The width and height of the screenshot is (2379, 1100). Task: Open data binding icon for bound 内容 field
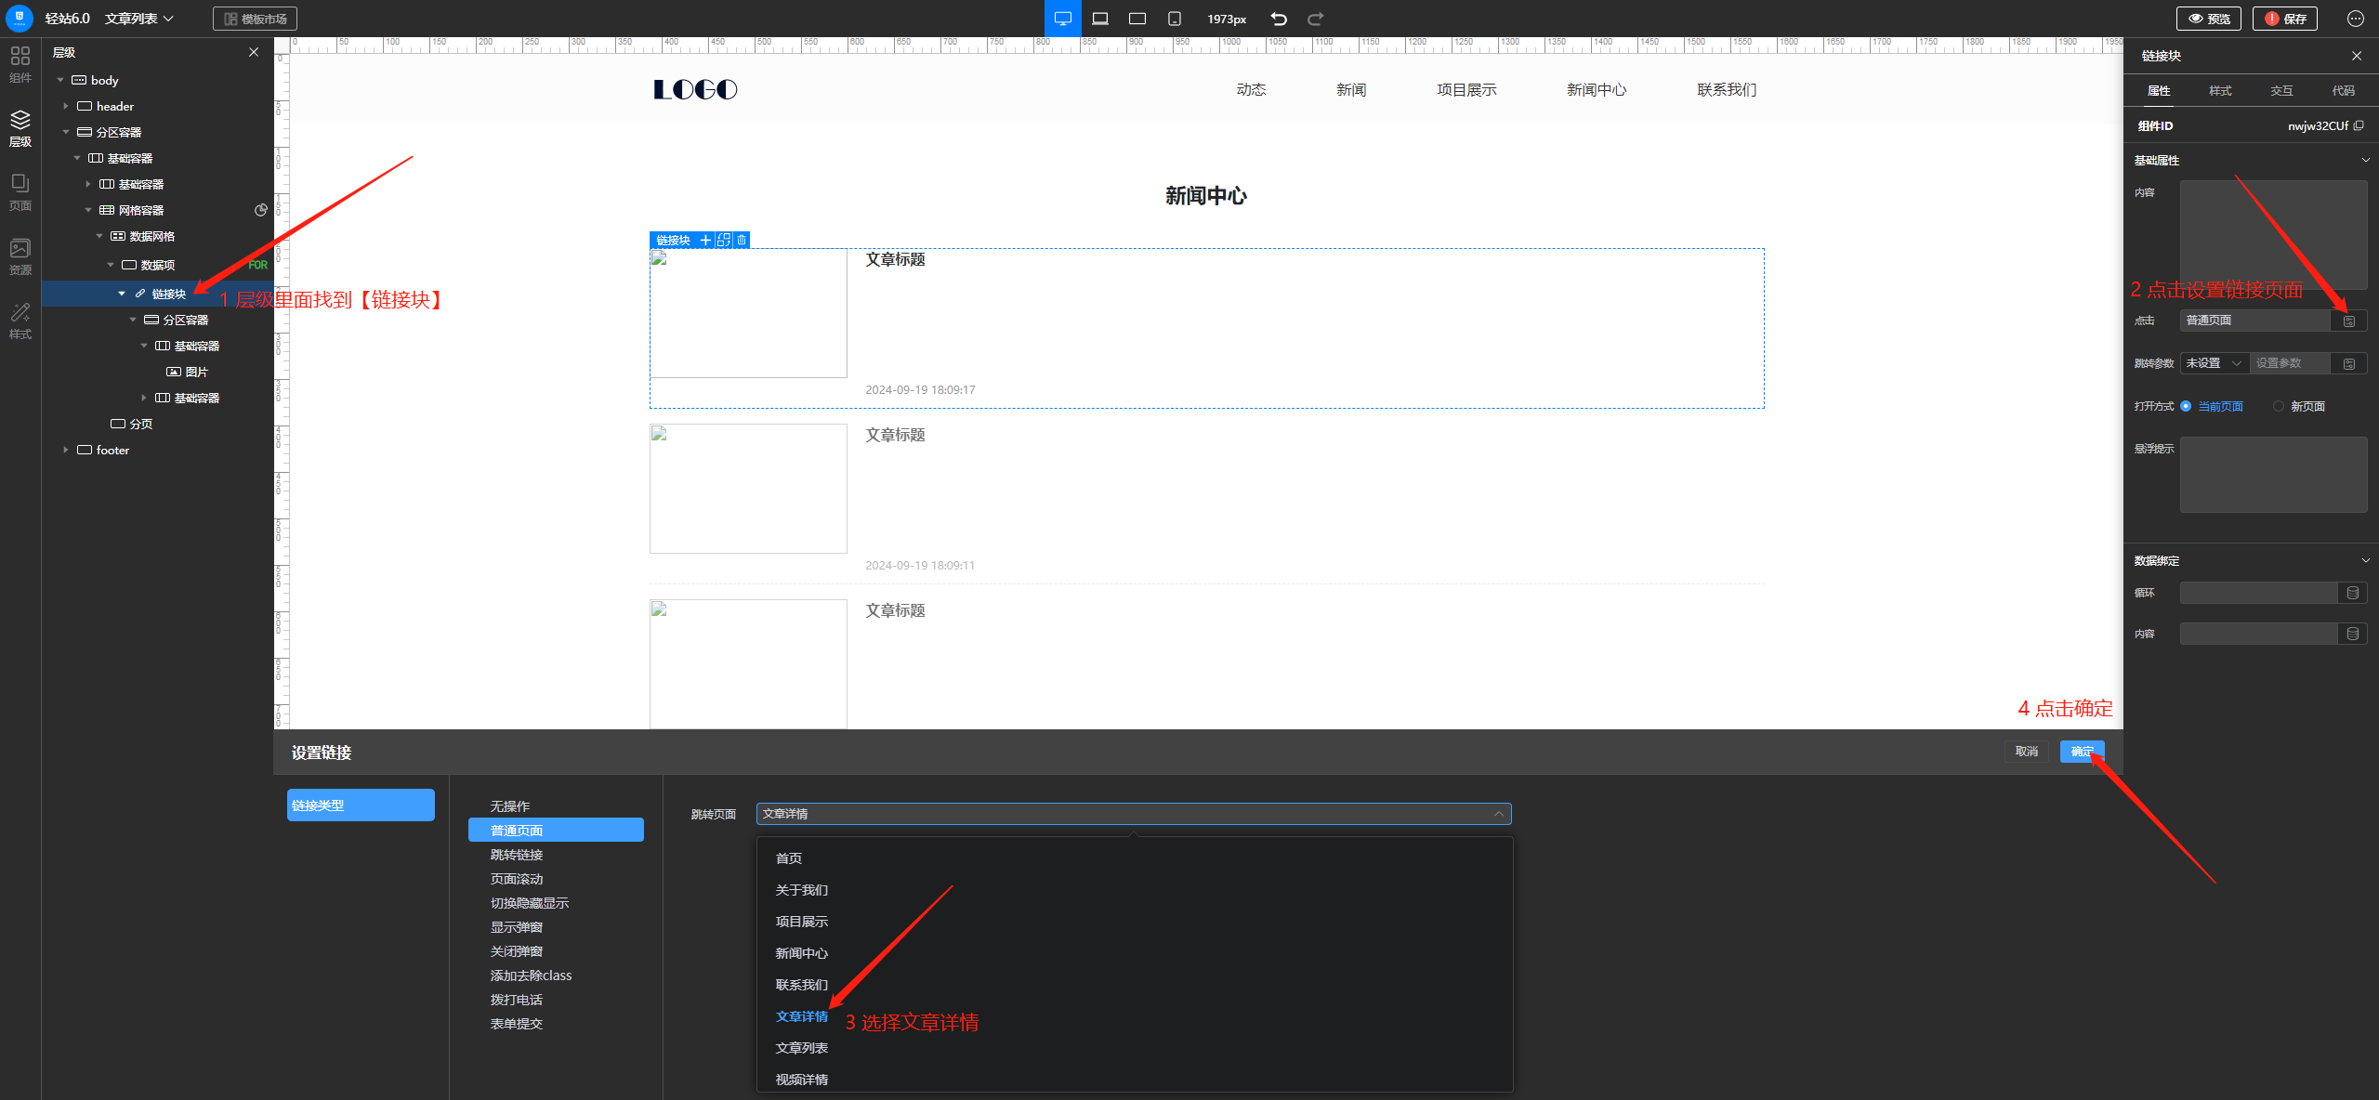2353,634
